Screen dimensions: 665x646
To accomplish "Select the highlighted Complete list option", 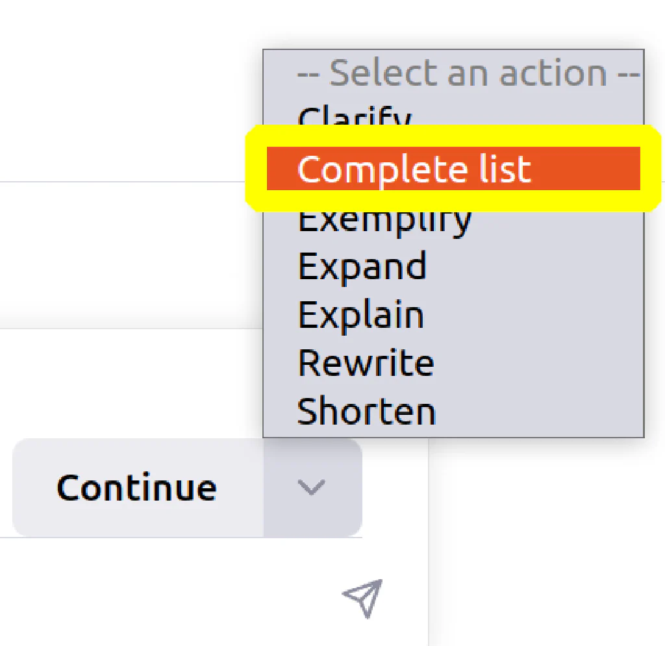I will 453,169.
